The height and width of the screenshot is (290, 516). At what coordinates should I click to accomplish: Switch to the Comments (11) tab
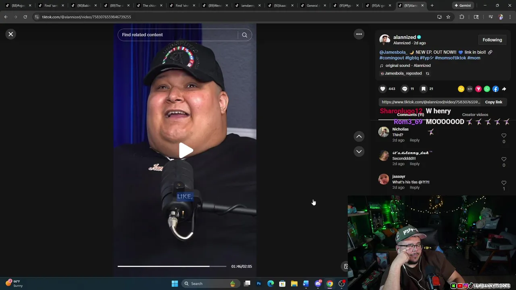pyautogui.click(x=410, y=115)
